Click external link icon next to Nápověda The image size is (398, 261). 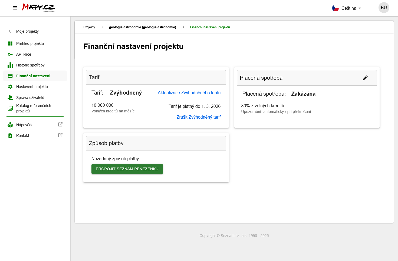pyautogui.click(x=60, y=124)
